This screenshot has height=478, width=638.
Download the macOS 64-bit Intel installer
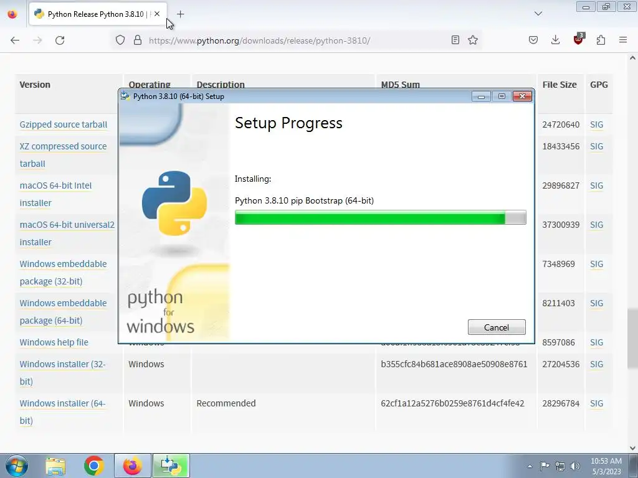[55, 194]
